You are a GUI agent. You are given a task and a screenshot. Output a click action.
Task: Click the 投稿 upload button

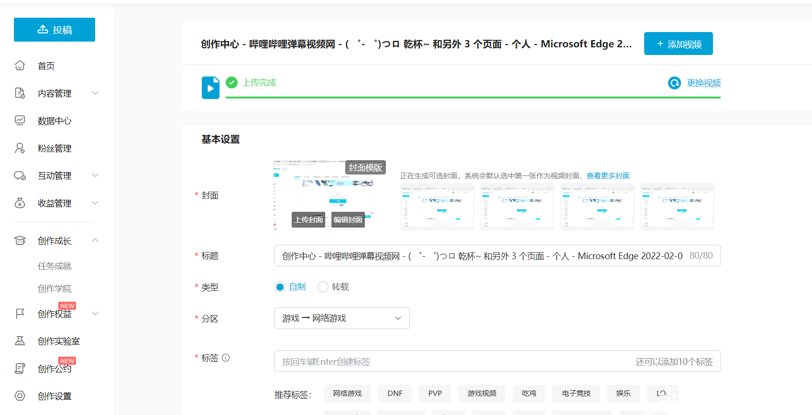[x=55, y=30]
